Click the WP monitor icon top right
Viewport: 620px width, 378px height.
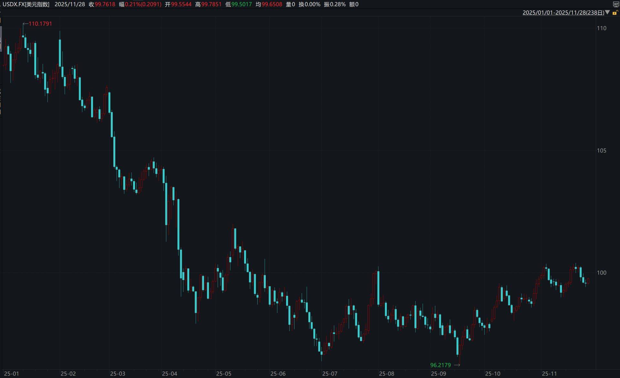[x=616, y=4]
